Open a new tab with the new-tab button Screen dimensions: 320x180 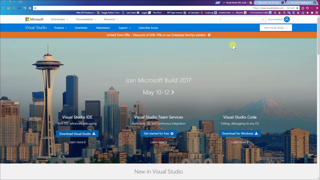218,3
